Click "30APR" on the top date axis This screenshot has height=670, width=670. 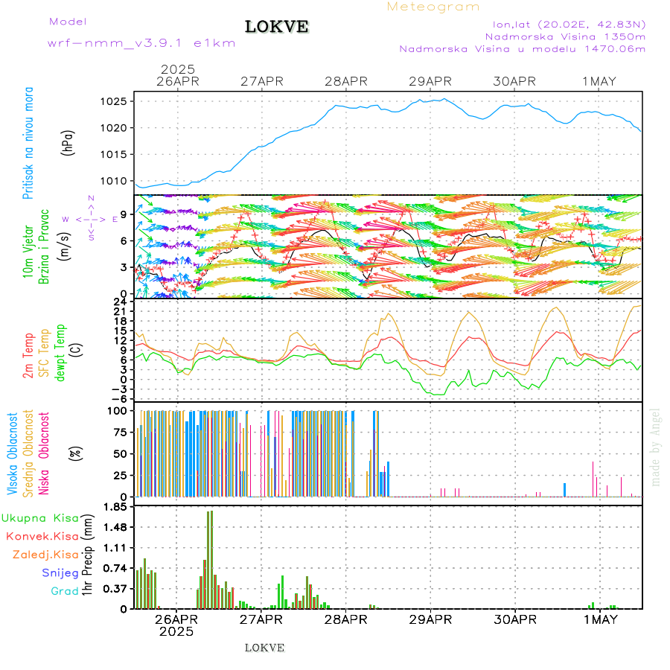click(x=514, y=81)
